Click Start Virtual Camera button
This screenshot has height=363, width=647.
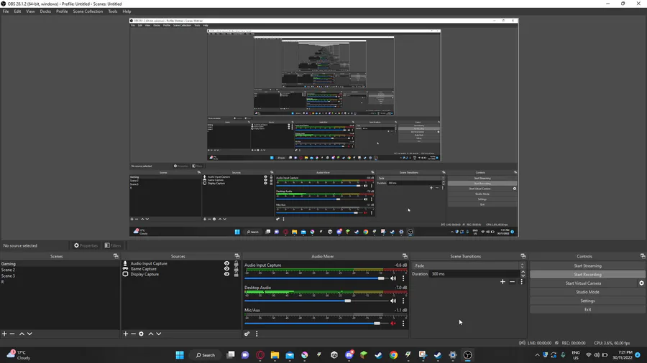click(x=583, y=283)
